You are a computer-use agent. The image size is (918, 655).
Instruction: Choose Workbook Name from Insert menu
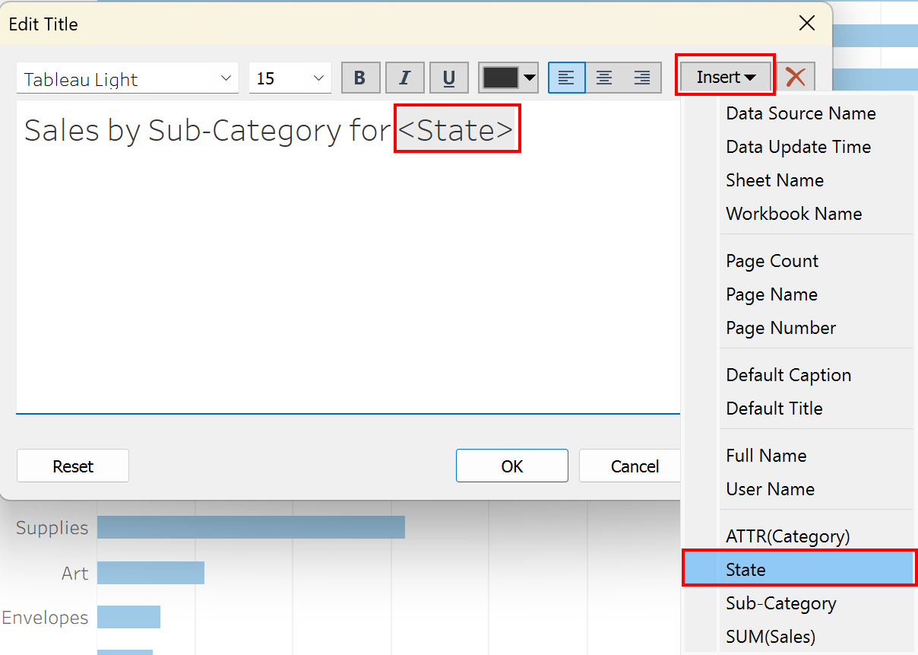pos(794,214)
